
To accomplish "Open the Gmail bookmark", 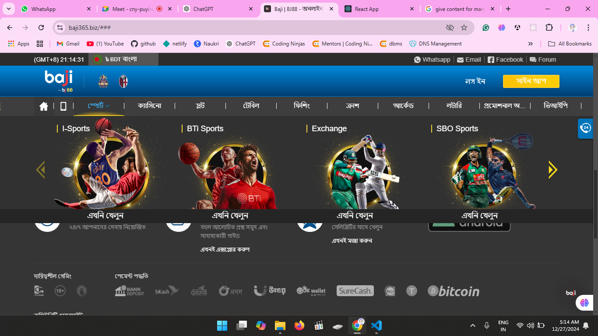I will 68,44.
